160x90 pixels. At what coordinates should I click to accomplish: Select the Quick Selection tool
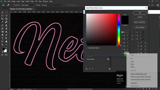(6, 15)
